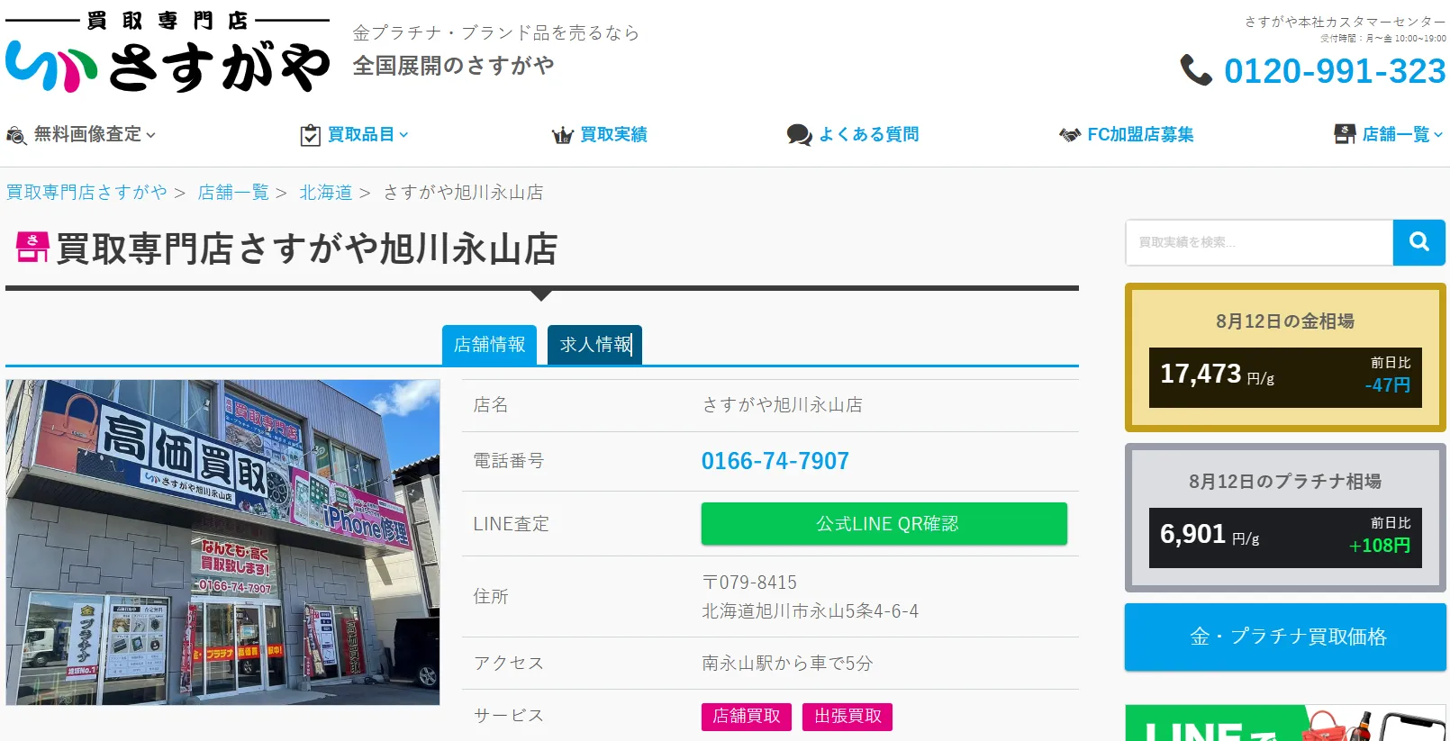Click the blue magnifier search button
1450x741 pixels.
[x=1419, y=242]
